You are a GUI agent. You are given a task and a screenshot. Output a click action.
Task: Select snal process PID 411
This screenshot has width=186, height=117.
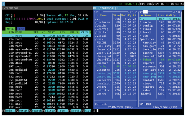point(46,104)
